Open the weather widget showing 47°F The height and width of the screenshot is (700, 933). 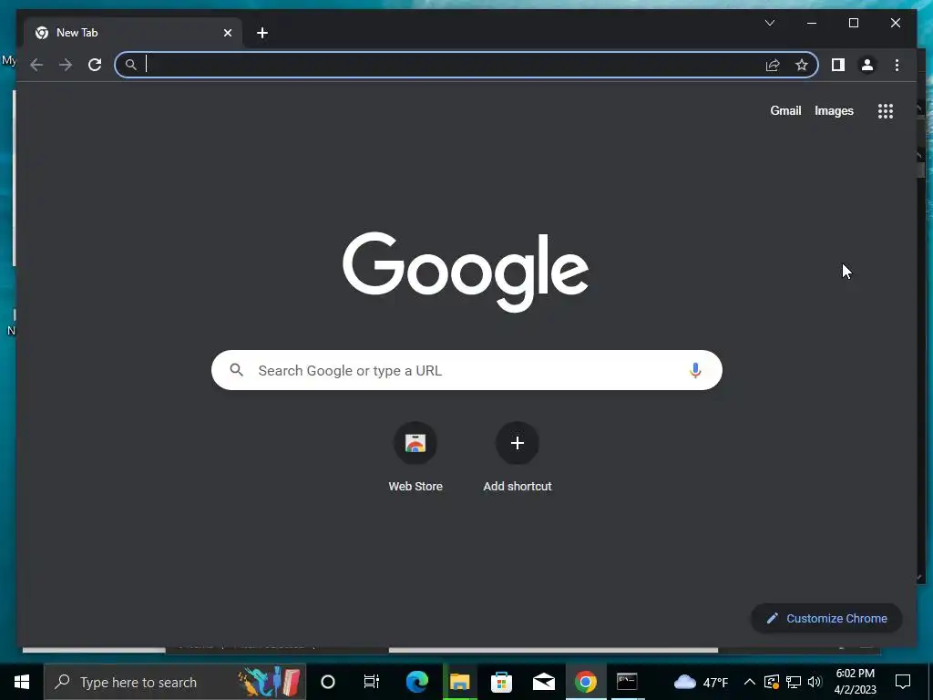(x=701, y=682)
